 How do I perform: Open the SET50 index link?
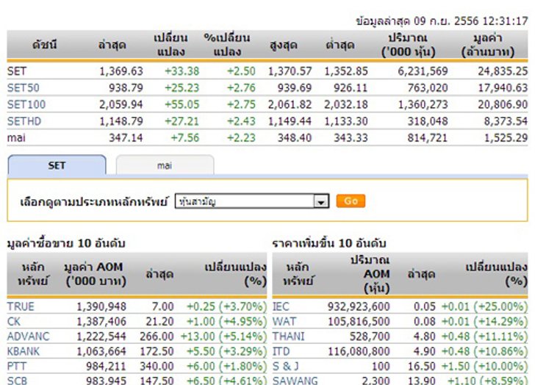24,88
